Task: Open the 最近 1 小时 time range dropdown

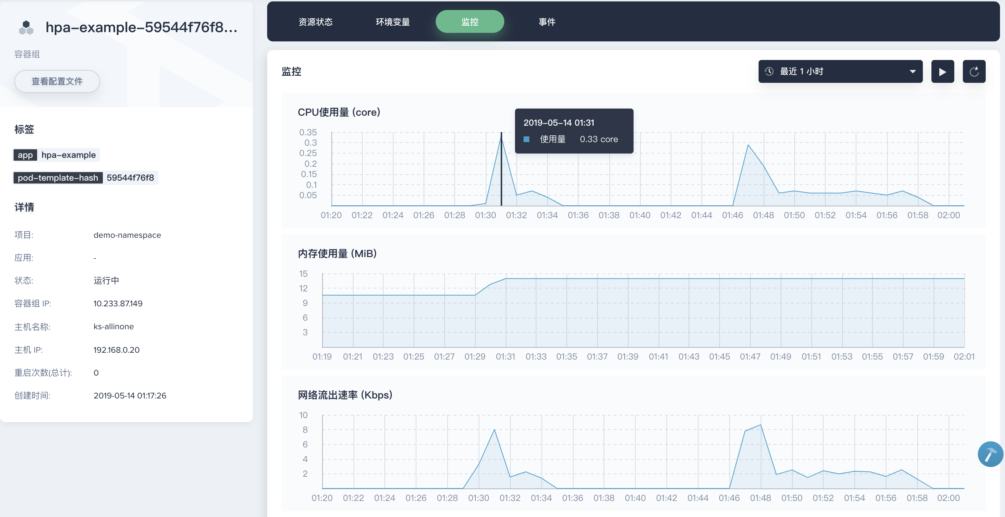Action: click(x=840, y=71)
